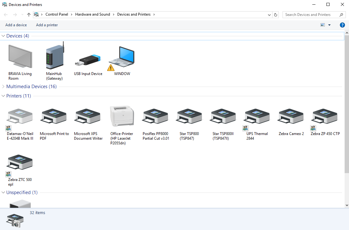The height and width of the screenshot is (230, 349).
Task: Click the Forward navigation arrow
Action: (15, 15)
